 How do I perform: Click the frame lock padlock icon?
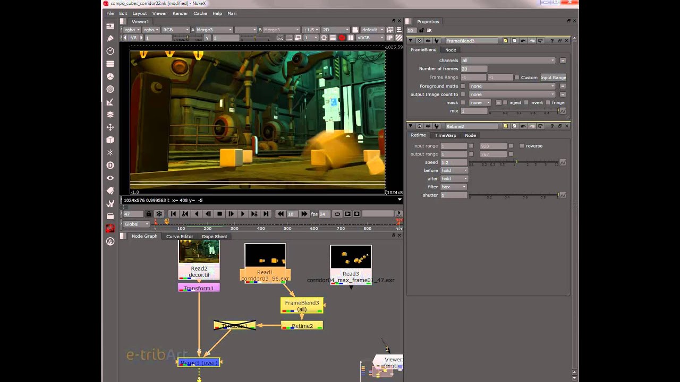coord(149,214)
